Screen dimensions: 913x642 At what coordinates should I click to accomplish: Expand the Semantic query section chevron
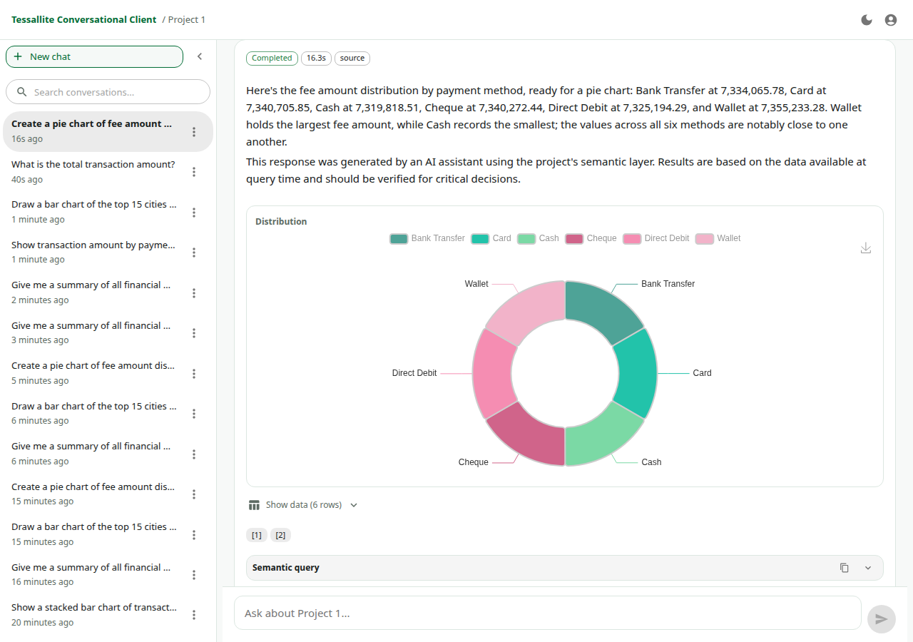tap(868, 568)
